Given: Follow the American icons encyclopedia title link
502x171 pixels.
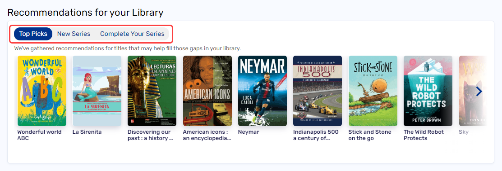Looking at the screenshot, I should (x=207, y=135).
